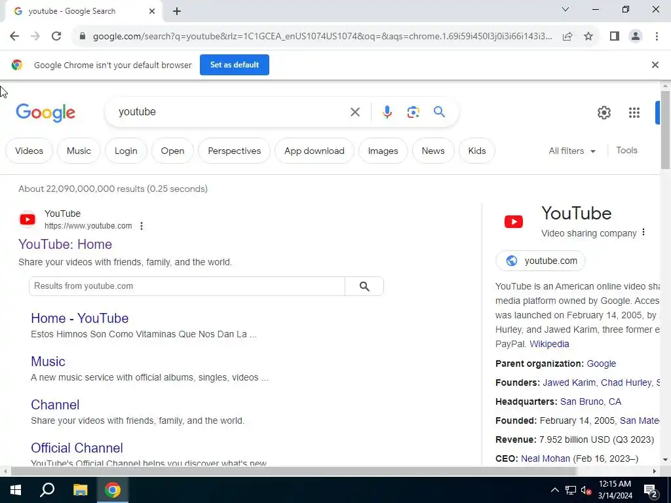Click YouTube logo in knowledge panel
This screenshot has height=503, width=671.
(x=514, y=221)
